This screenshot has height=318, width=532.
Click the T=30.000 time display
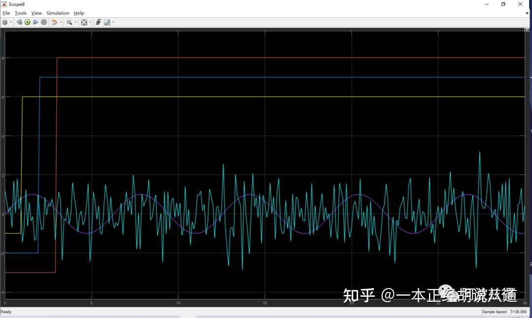point(518,312)
